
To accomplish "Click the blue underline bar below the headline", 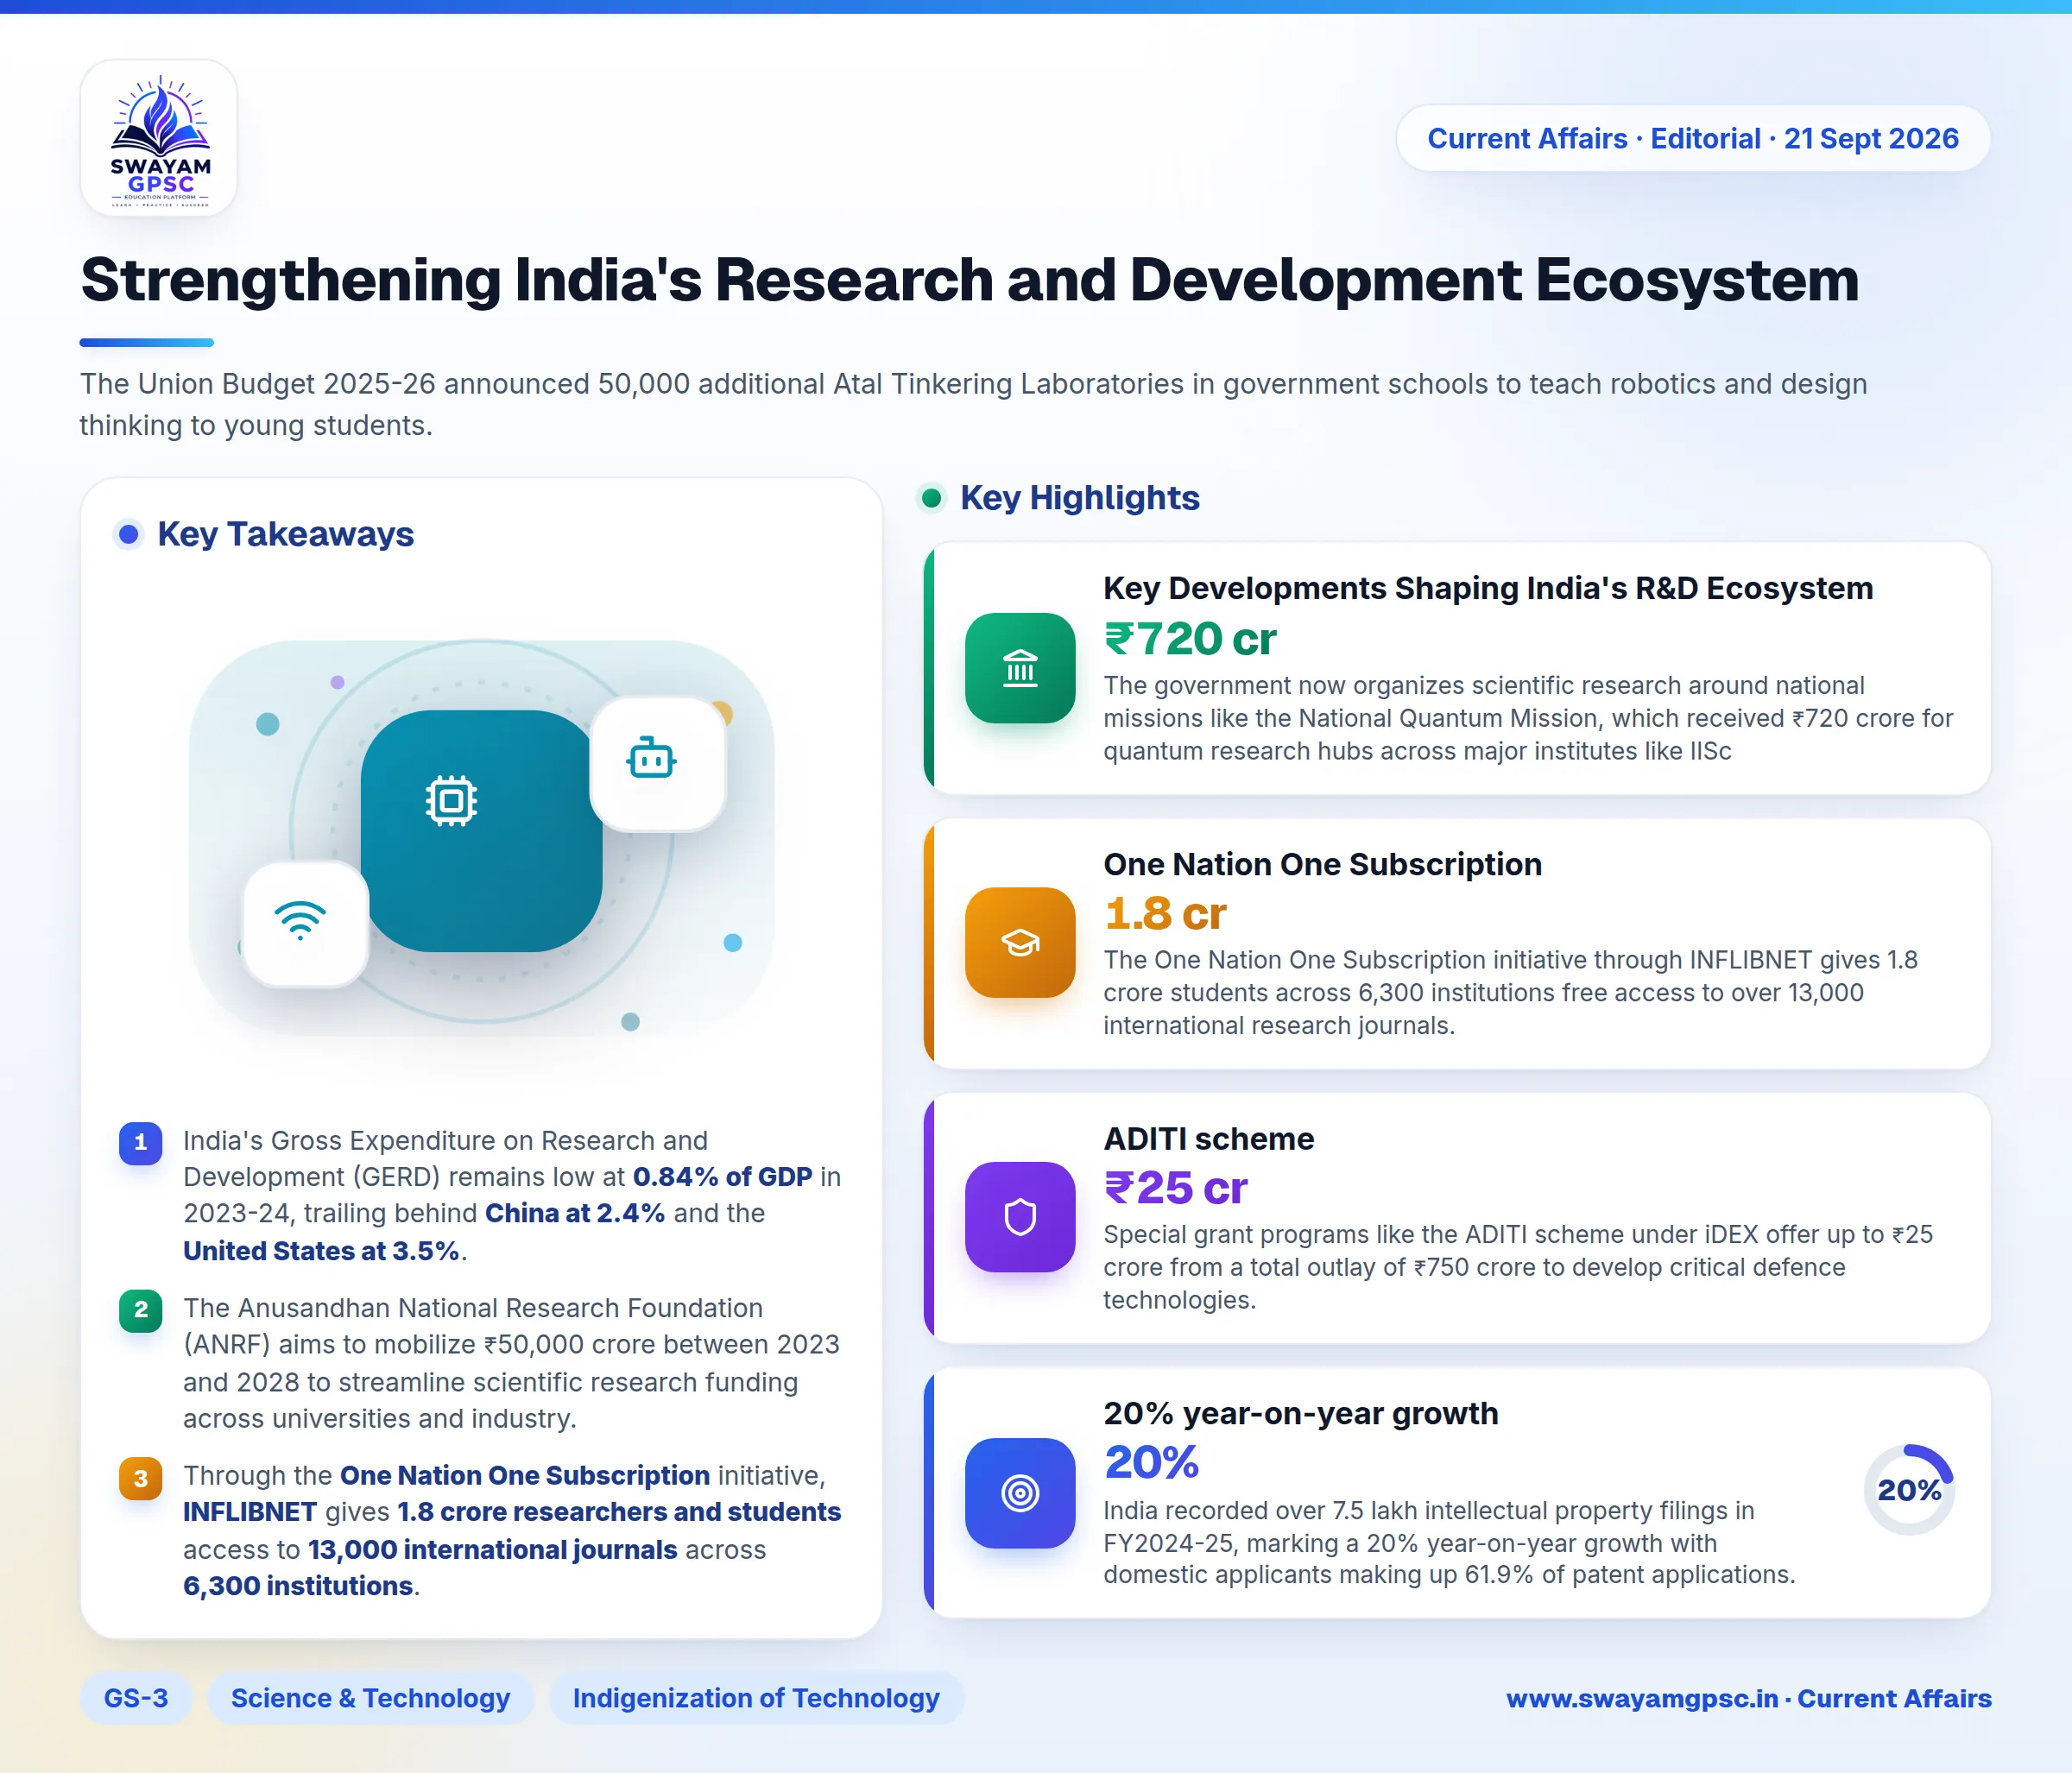I will tap(146, 343).
